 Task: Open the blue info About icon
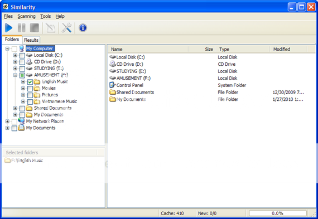83,28
